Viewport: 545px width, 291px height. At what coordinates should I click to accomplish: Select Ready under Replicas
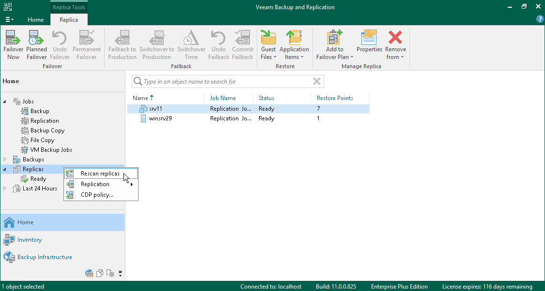point(38,179)
